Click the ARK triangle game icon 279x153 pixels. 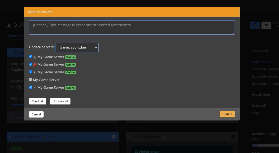35,57
